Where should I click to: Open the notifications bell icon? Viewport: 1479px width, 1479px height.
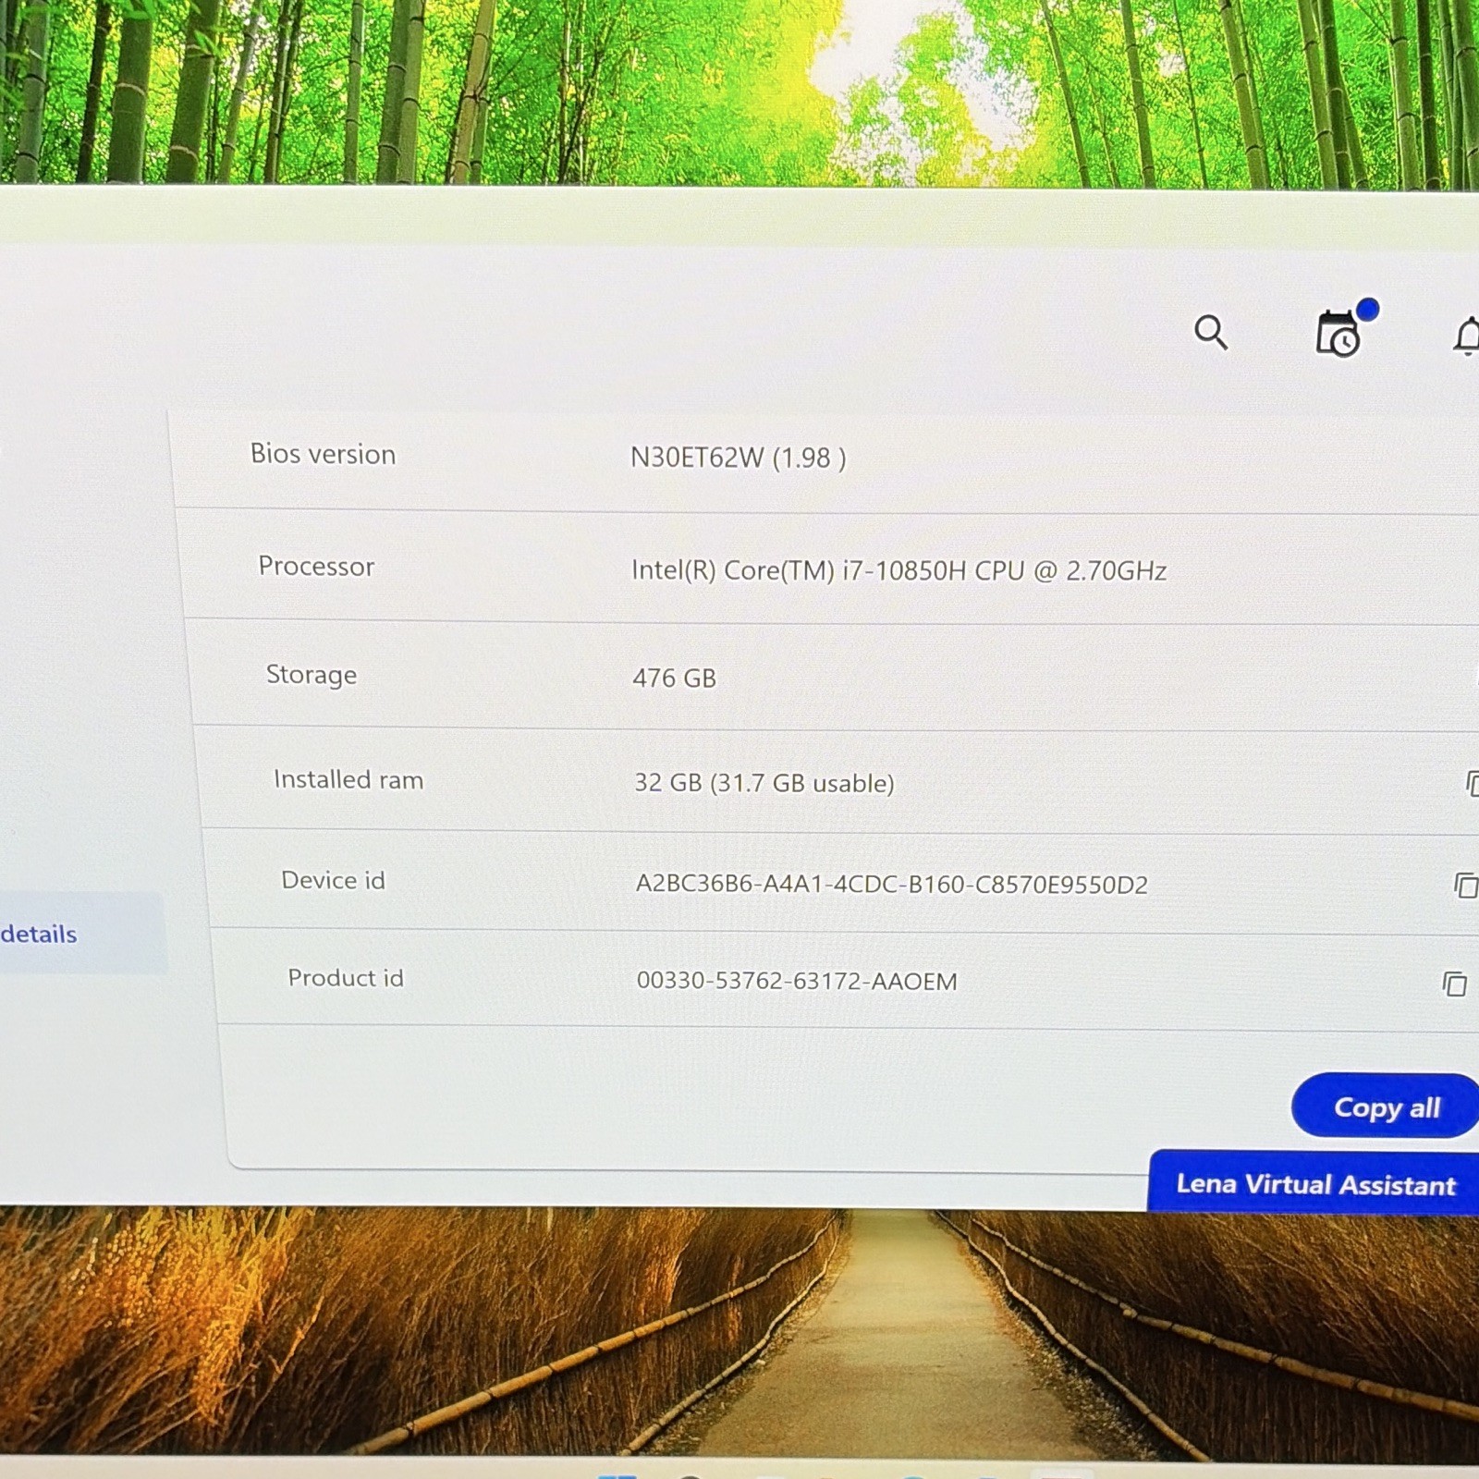tap(1468, 336)
